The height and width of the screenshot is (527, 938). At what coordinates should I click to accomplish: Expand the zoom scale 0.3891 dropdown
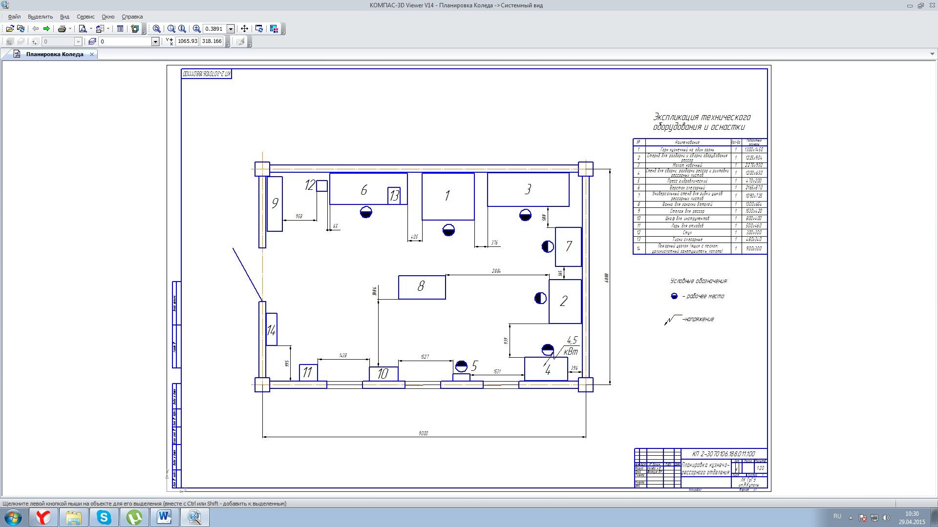231,29
